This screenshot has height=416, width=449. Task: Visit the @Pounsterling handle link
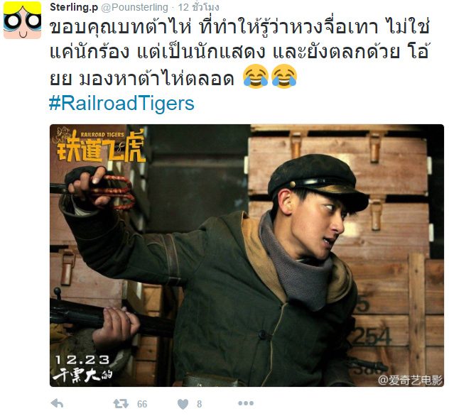click(x=134, y=7)
